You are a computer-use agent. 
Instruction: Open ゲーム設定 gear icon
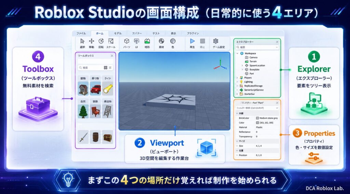(x=216, y=41)
